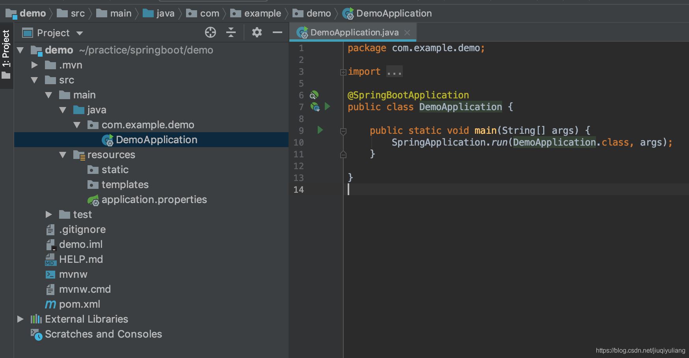Open Project panel settings gear
This screenshot has height=358, width=689.
(257, 33)
